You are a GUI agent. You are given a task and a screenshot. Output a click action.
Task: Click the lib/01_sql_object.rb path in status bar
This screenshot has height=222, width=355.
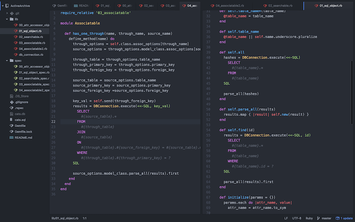(x=65, y=218)
